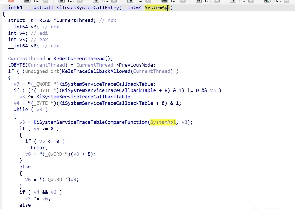The width and height of the screenshot is (295, 209).
Task: Click v5 in the 'int v5;' declaration
Action: [x=22, y=40]
